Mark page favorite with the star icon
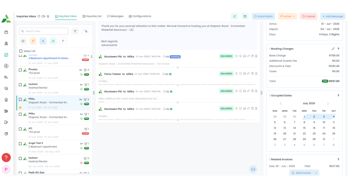 [x=48, y=16]
